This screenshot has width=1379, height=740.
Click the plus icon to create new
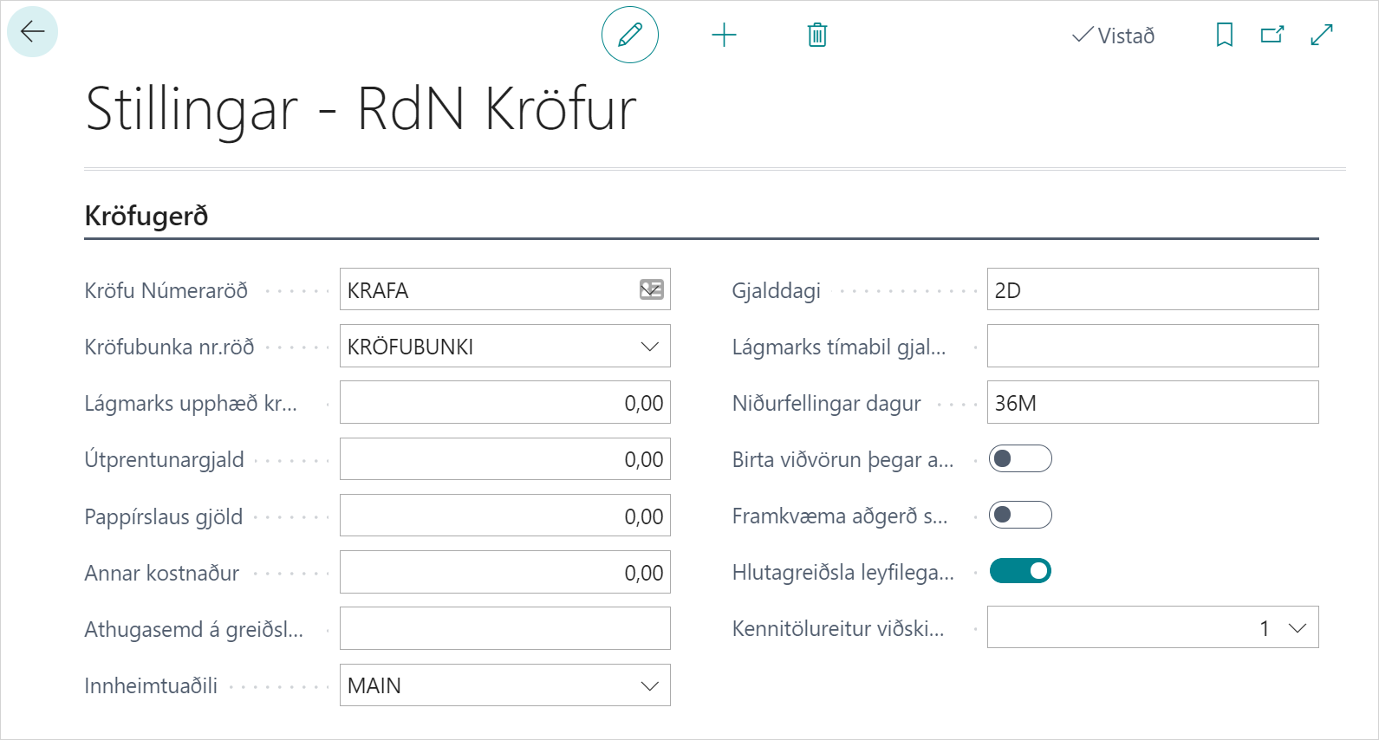pos(724,35)
